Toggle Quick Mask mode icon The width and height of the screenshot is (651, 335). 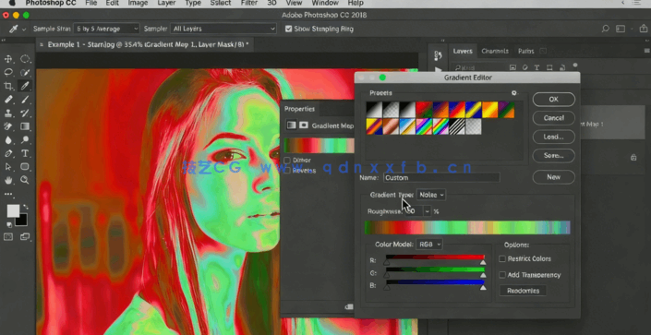click(8, 237)
